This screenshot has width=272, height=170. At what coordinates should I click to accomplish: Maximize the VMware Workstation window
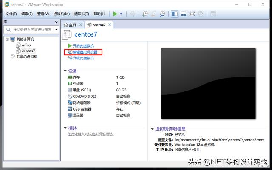click(x=249, y=5)
